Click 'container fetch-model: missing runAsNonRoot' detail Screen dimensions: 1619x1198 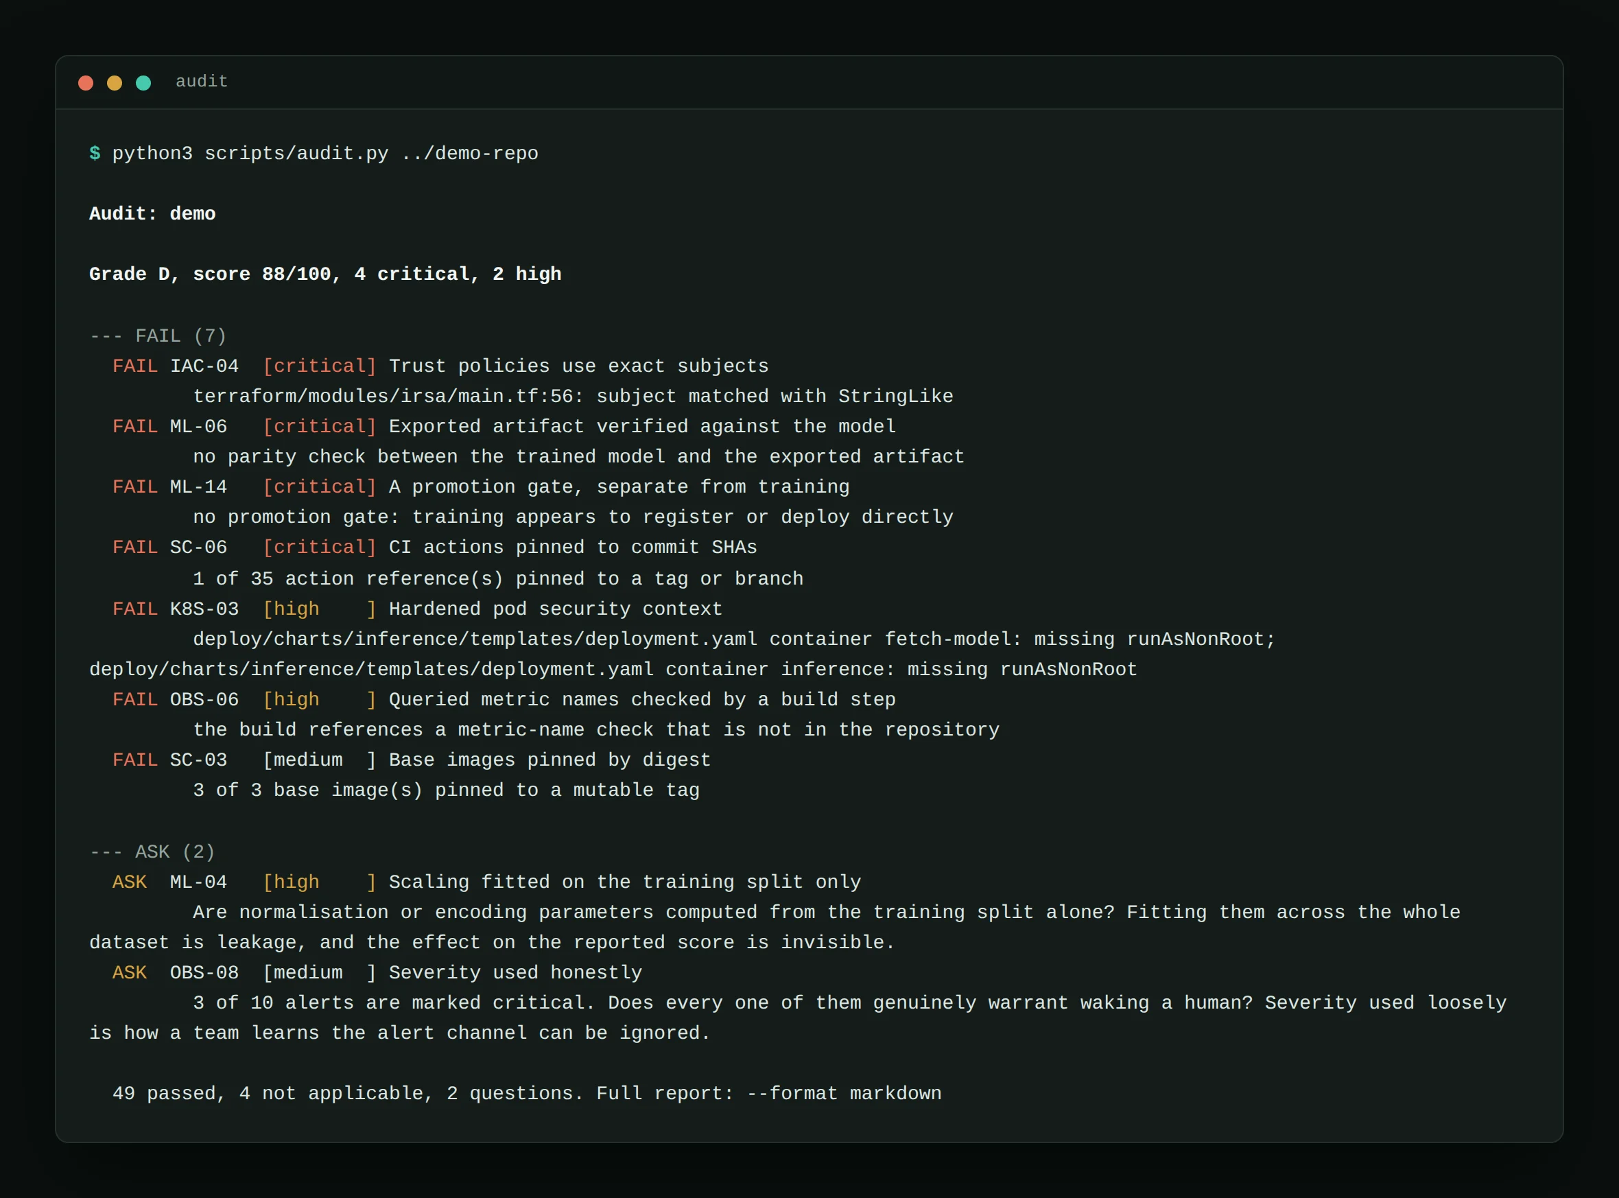[x=1021, y=639]
